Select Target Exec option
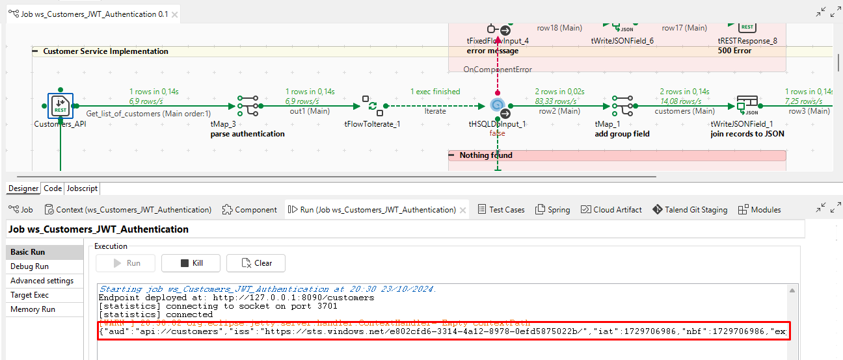 (x=45, y=295)
